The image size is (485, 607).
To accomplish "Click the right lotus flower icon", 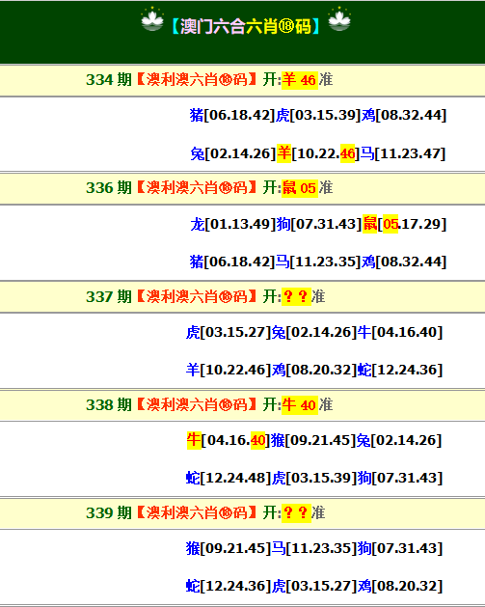I will pyautogui.click(x=339, y=19).
